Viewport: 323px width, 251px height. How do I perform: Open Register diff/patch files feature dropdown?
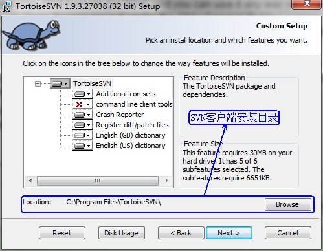click(x=83, y=125)
